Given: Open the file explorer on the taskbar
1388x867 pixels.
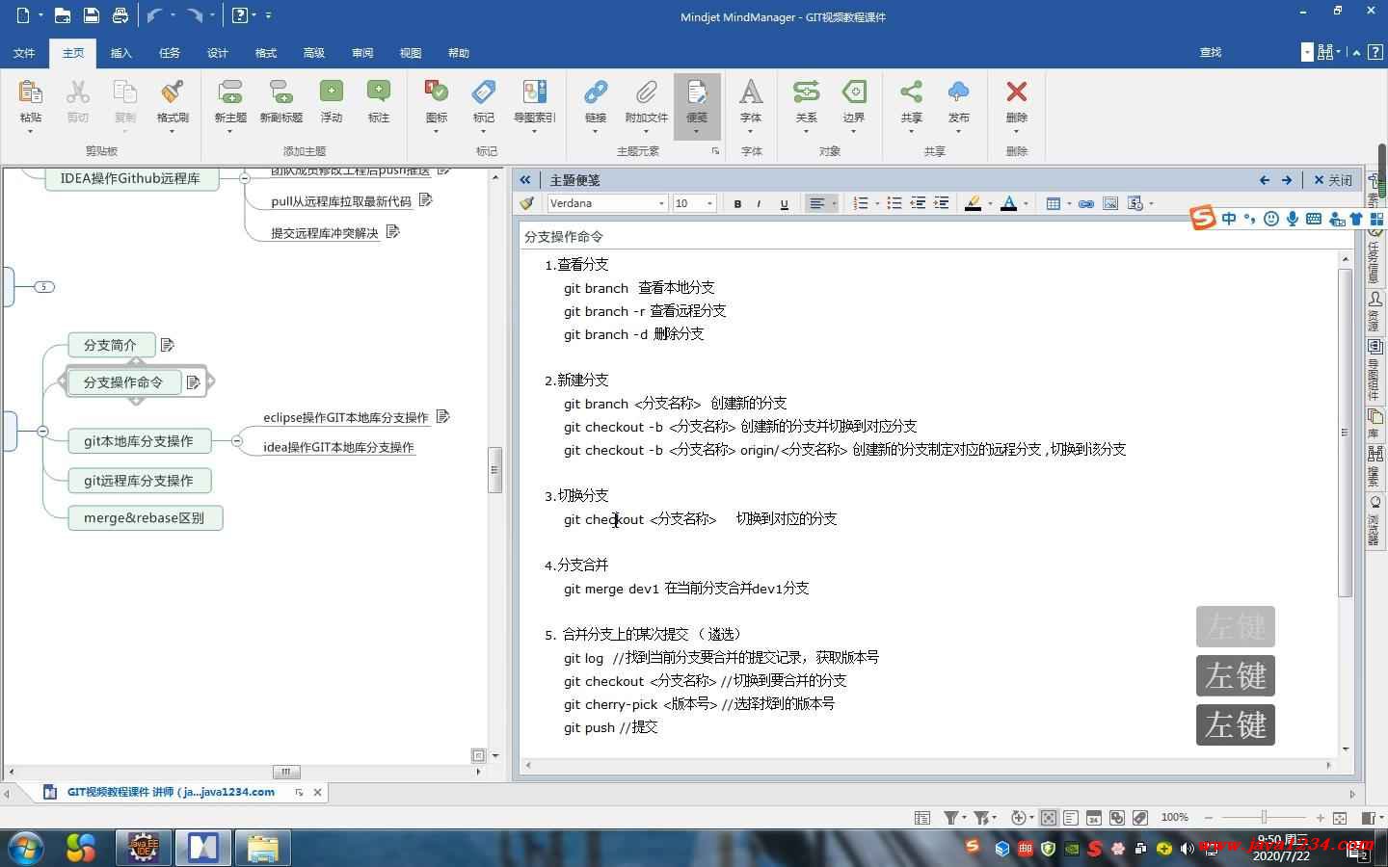Looking at the screenshot, I should (262, 848).
